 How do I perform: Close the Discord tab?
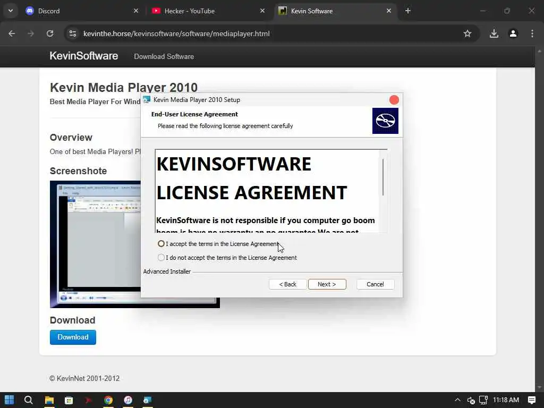click(136, 11)
